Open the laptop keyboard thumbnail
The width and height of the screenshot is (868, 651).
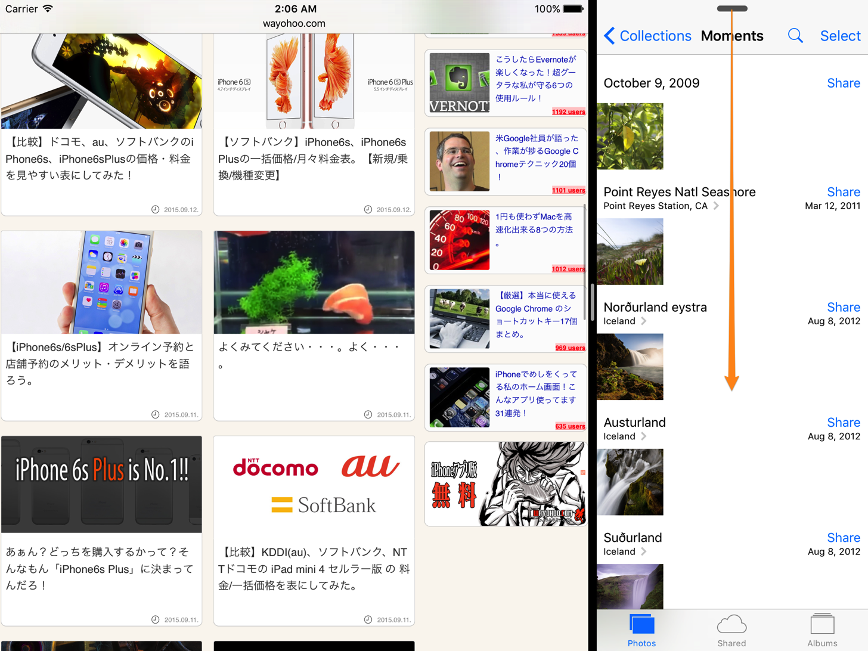(x=459, y=319)
